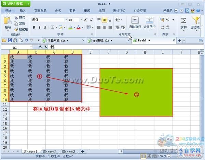Toggle Italic formatting
205x160 pixels.
(39, 27)
